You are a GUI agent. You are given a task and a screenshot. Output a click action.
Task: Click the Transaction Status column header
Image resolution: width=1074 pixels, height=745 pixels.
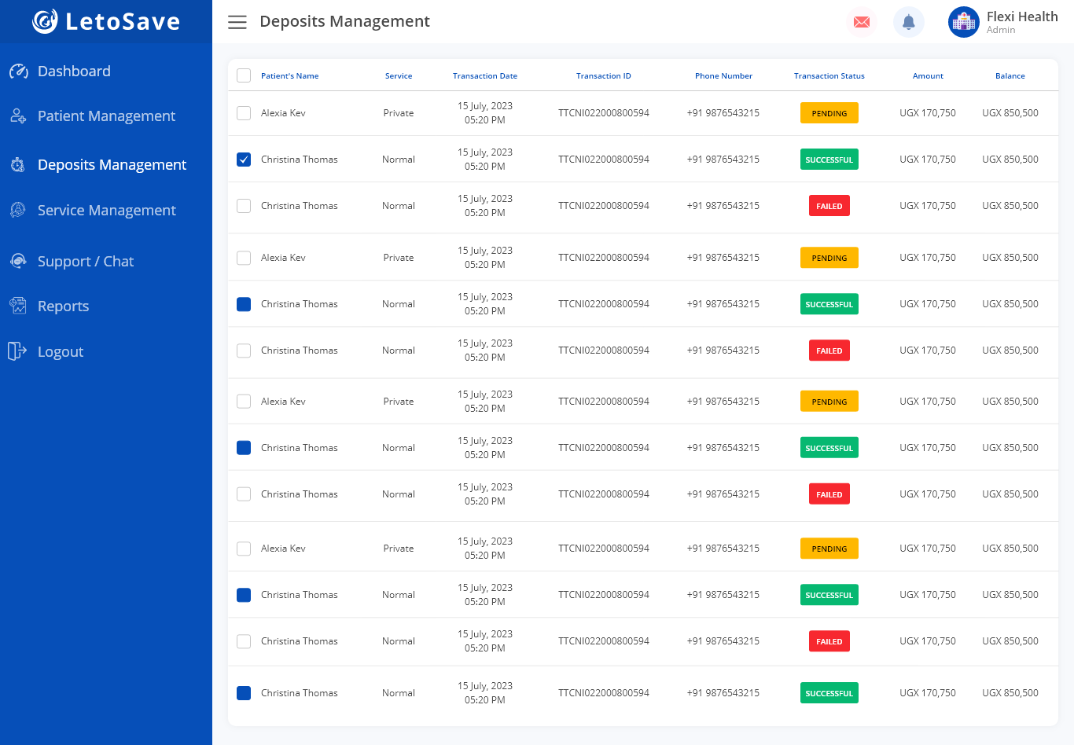click(829, 76)
